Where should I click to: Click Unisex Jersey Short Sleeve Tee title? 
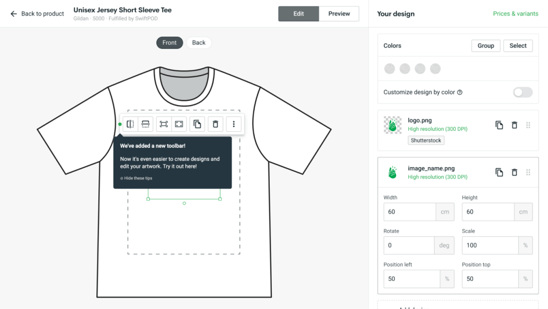tap(123, 10)
